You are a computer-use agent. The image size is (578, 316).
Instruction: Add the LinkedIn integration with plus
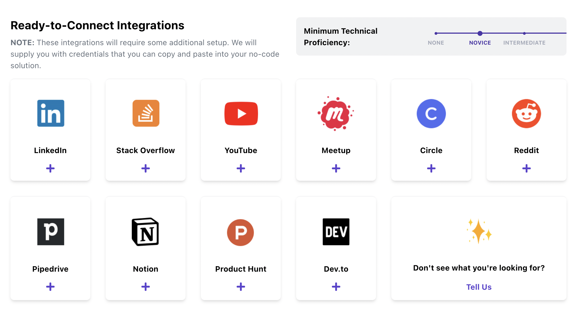click(50, 168)
